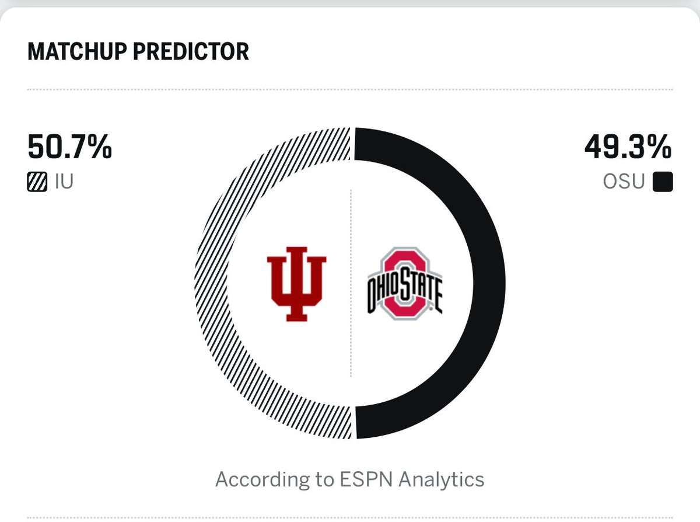
Task: Select the solid black OSU legend swatch
Action: click(663, 183)
